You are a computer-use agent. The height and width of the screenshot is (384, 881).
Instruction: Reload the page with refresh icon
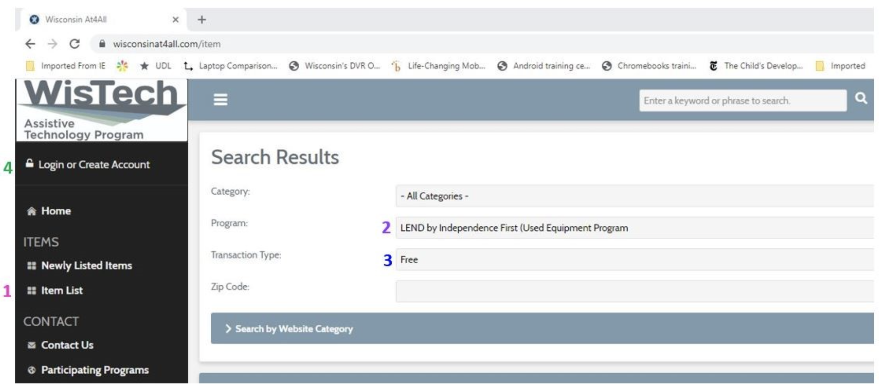click(74, 44)
